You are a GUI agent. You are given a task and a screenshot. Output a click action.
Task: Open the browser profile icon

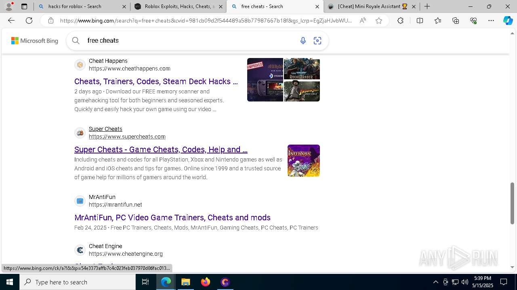[x=9, y=6]
